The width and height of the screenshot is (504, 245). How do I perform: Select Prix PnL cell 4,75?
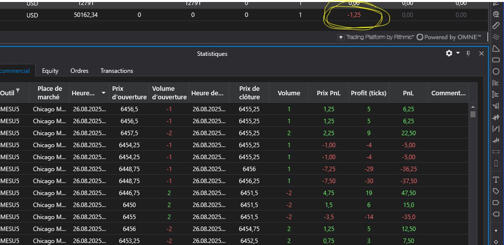pos(328,193)
